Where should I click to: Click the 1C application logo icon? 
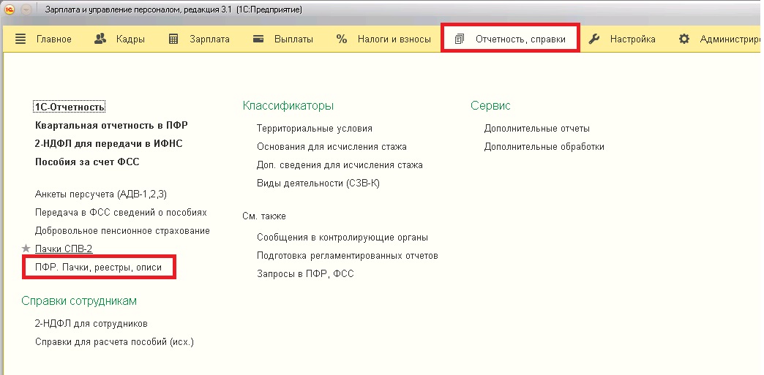point(10,10)
